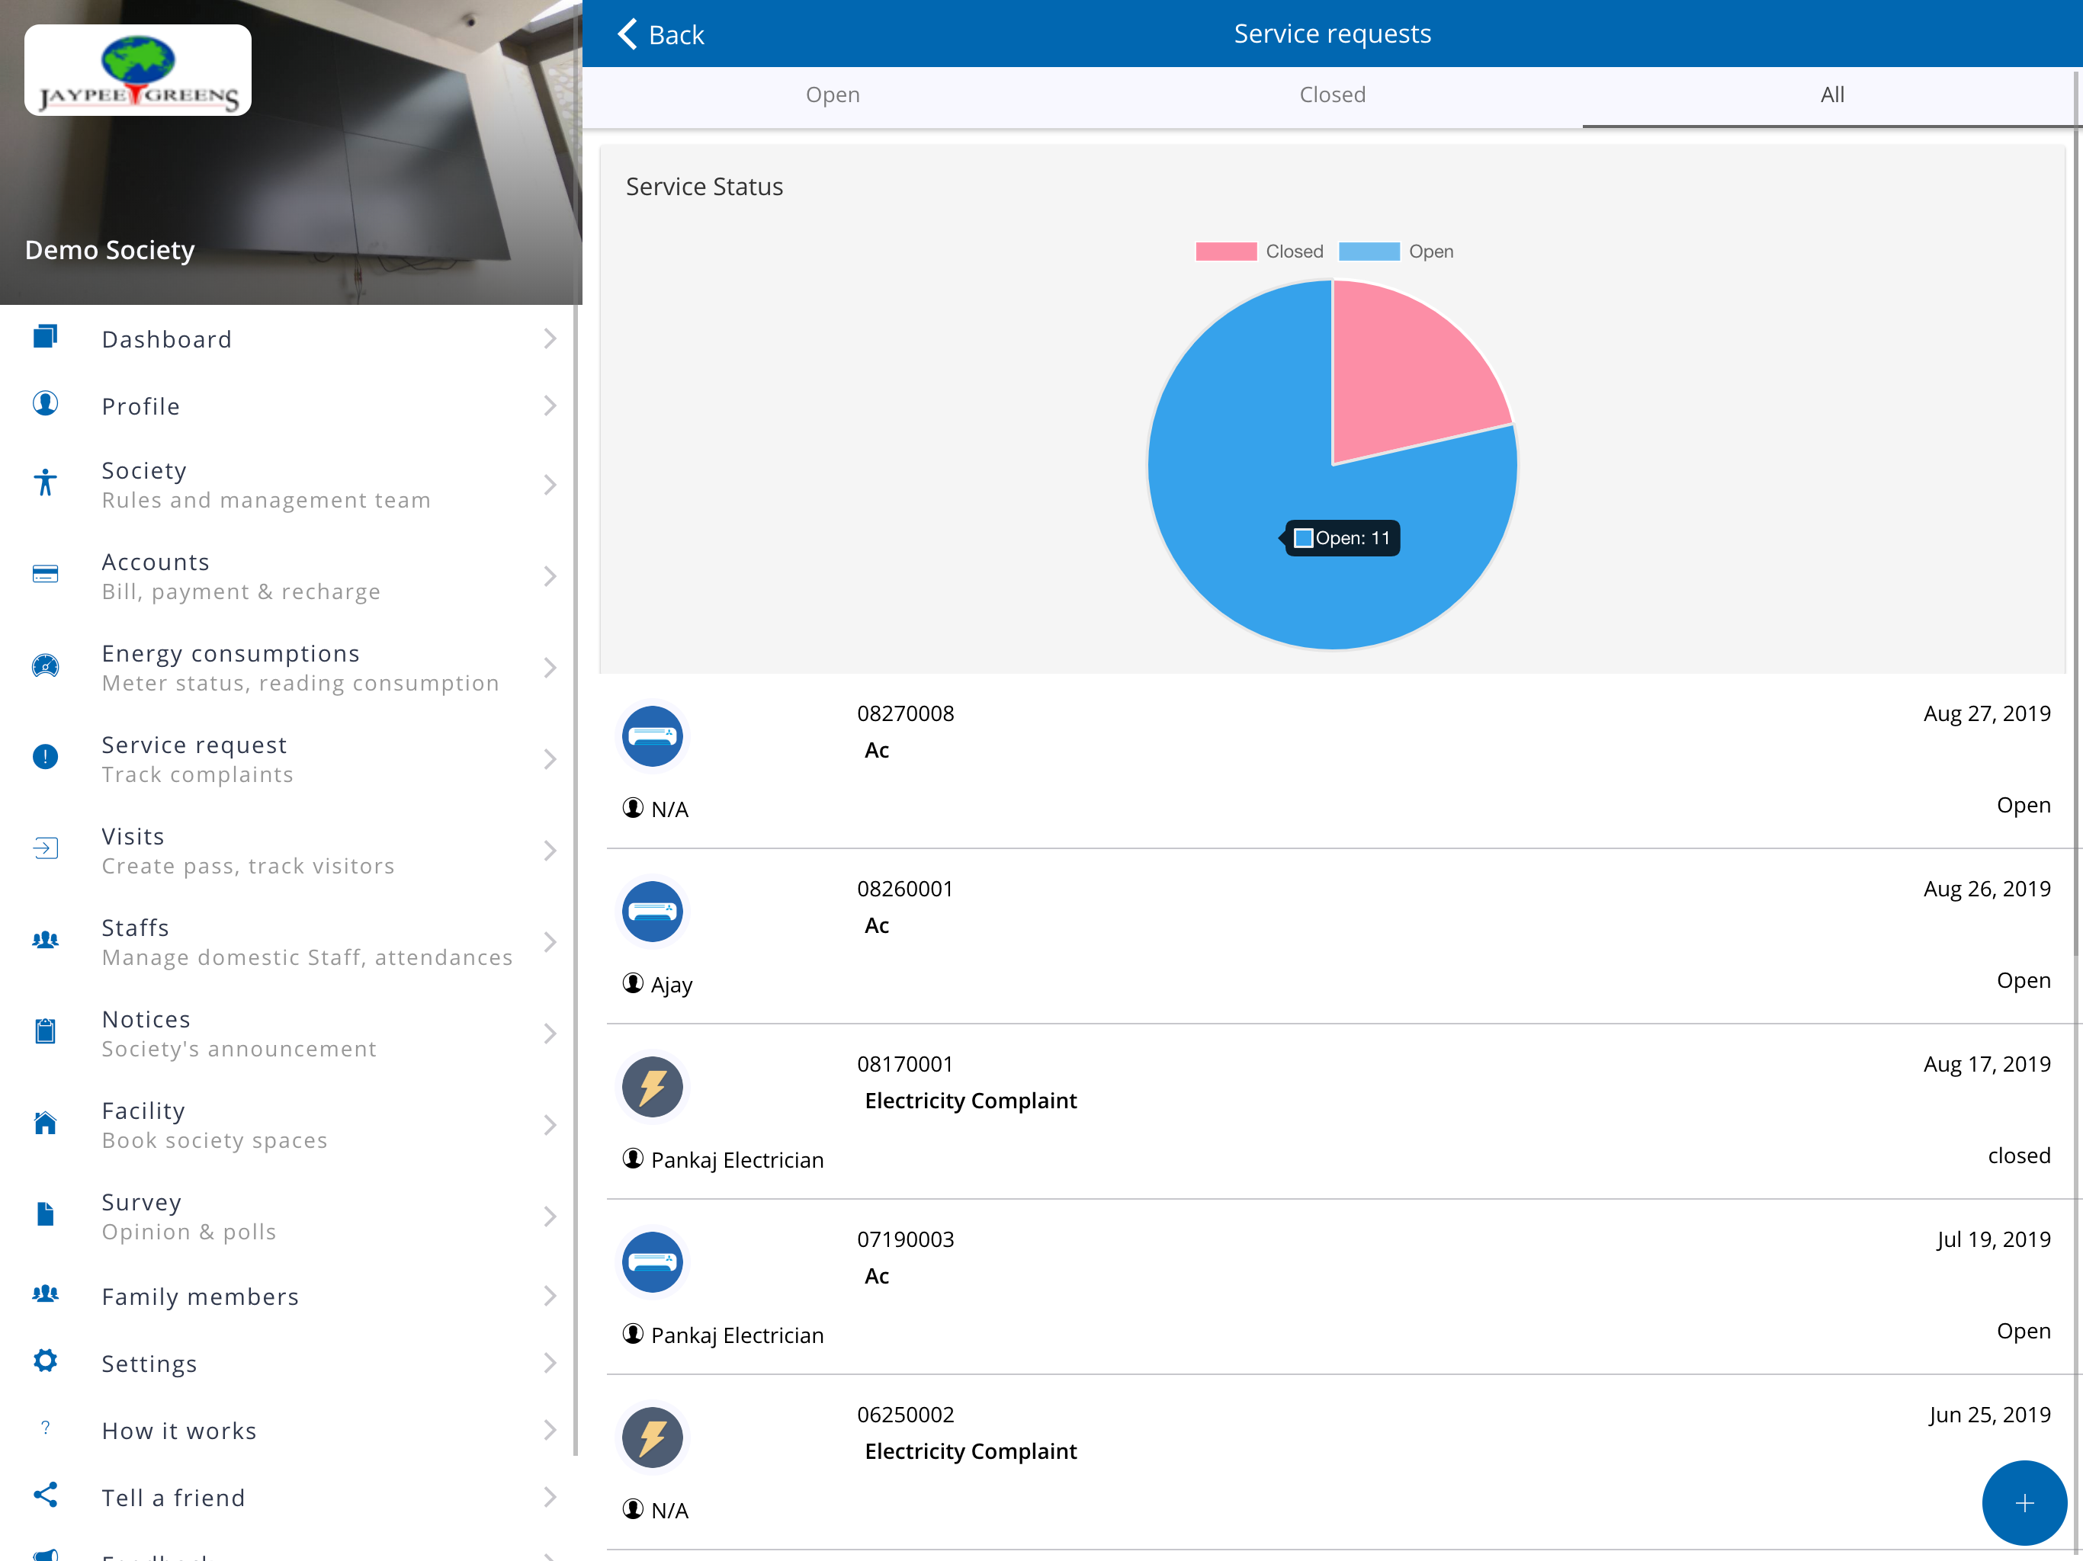Open the Accounts card icon
The image size is (2083, 1561).
click(45, 574)
